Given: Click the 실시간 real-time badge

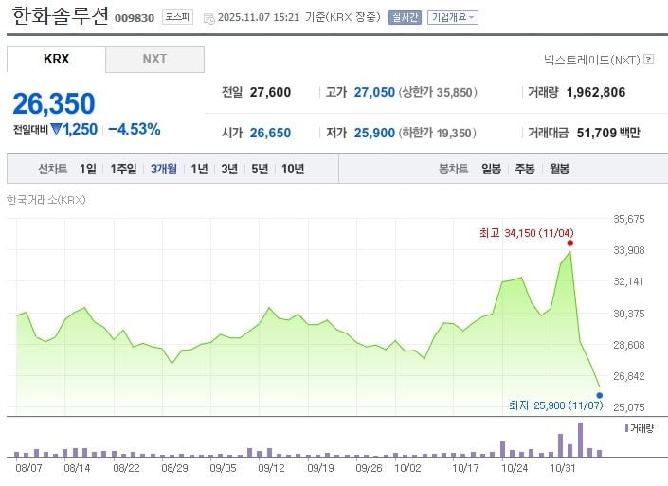Looking at the screenshot, I should tap(405, 17).
